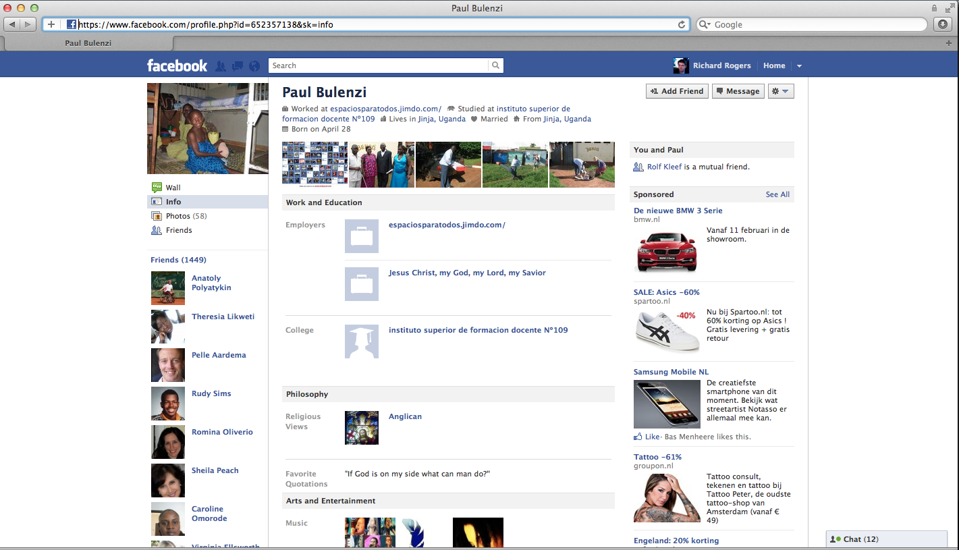Image resolution: width=959 pixels, height=550 pixels.
Task: Click the Tattoo -61% ad title
Action: [x=657, y=457]
